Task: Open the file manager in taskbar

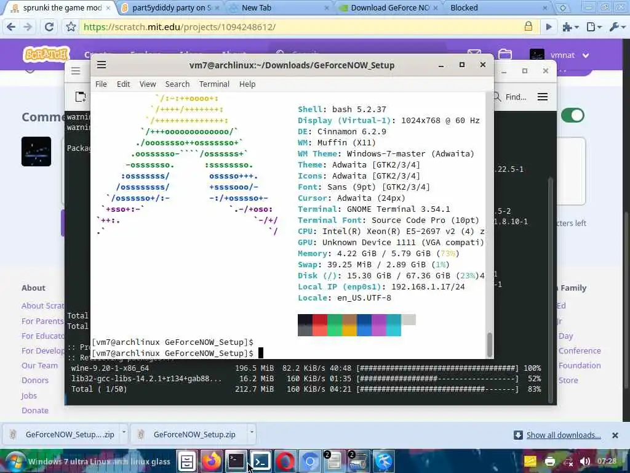Action: 187,461
